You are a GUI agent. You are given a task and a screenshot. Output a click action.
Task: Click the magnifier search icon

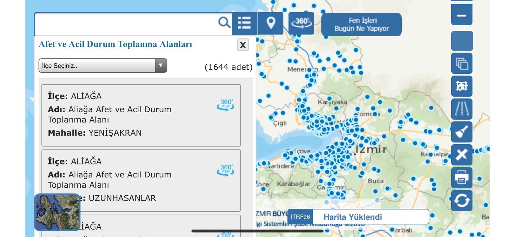[x=224, y=22]
